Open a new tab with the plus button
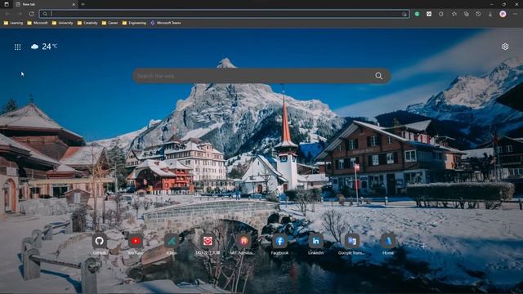Image resolution: width=523 pixels, height=294 pixels. tap(83, 4)
